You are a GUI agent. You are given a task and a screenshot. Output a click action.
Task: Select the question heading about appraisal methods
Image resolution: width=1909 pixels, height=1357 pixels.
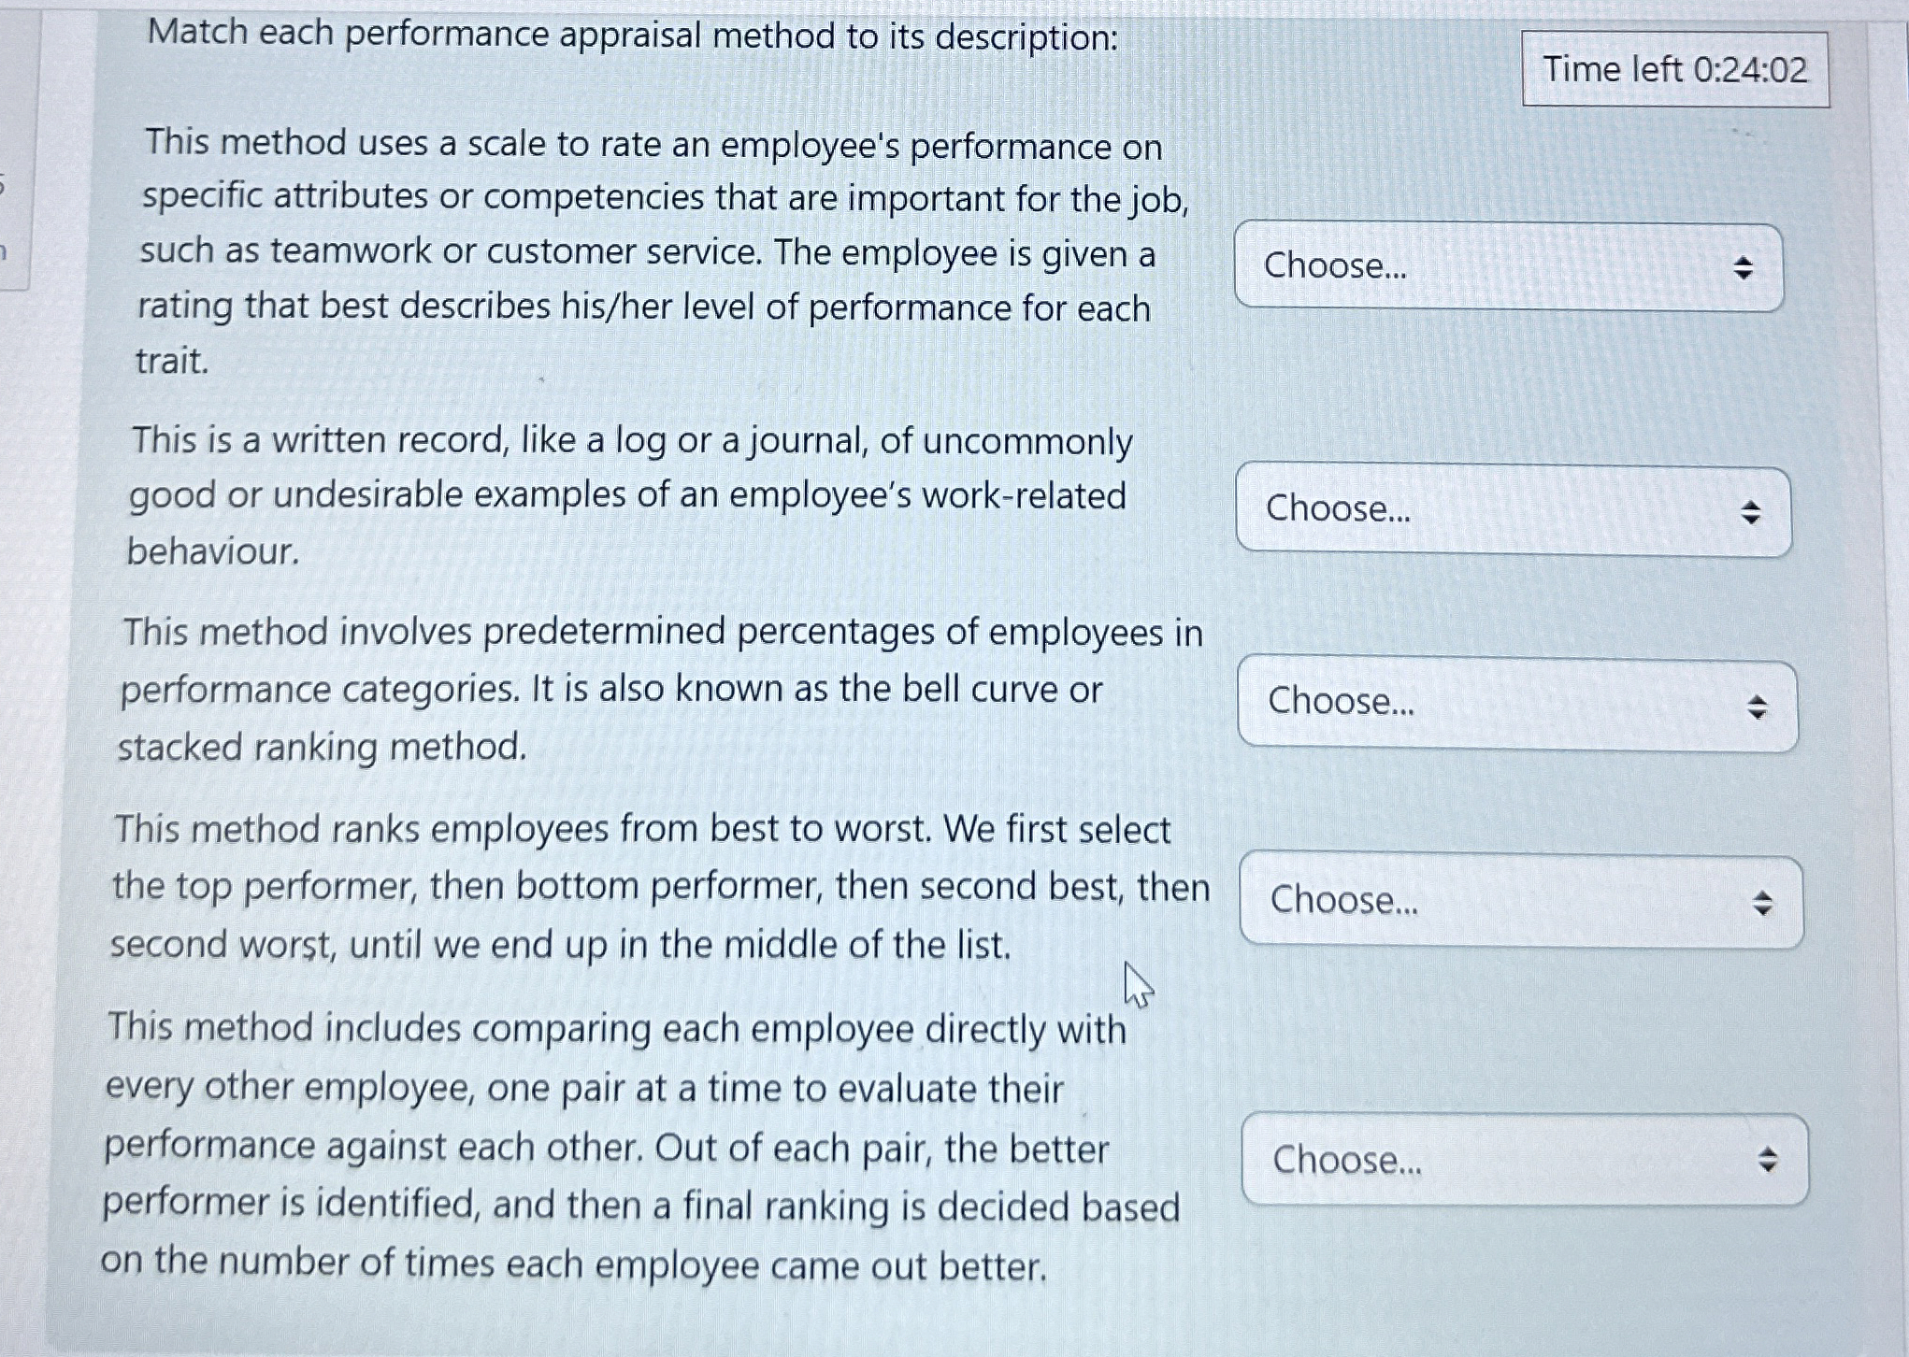631,37
